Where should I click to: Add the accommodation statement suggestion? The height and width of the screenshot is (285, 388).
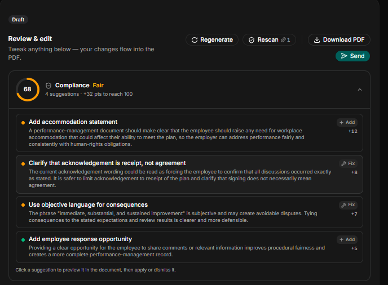(x=347, y=122)
